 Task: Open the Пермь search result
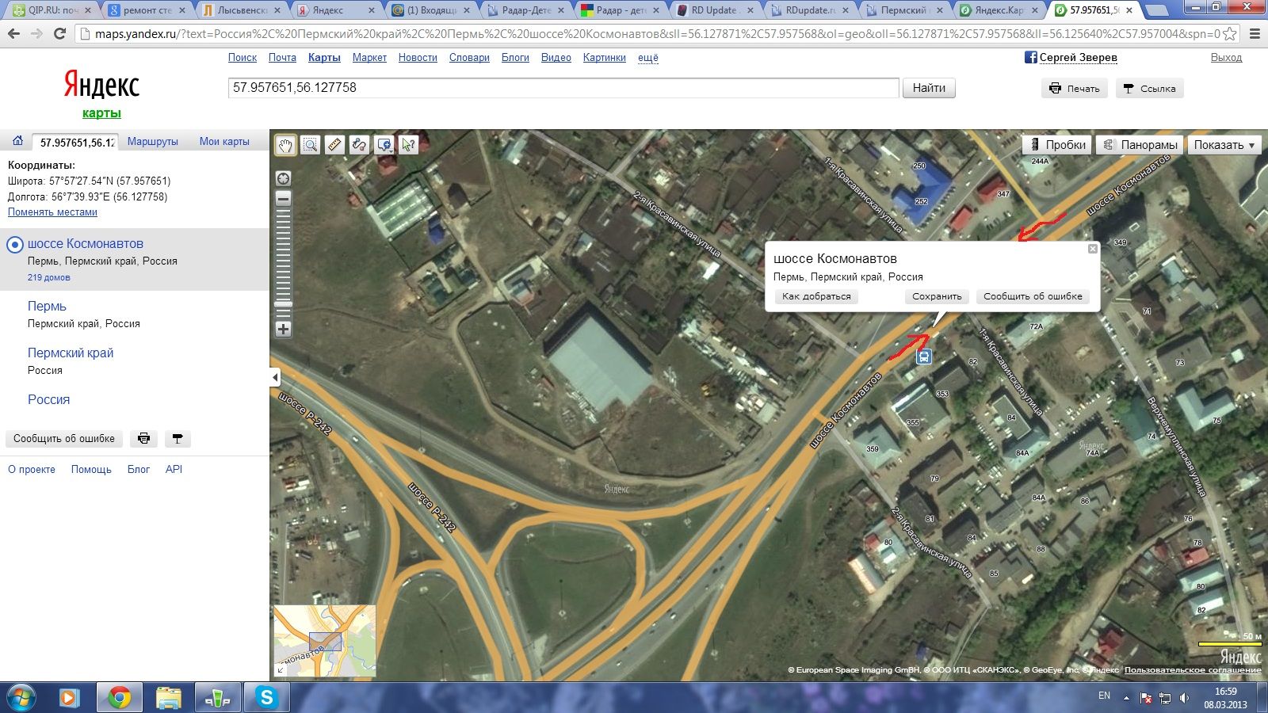47,307
